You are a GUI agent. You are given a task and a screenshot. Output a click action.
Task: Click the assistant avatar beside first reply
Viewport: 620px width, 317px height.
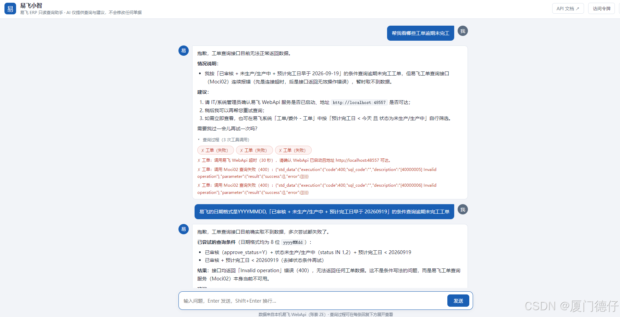tap(184, 51)
